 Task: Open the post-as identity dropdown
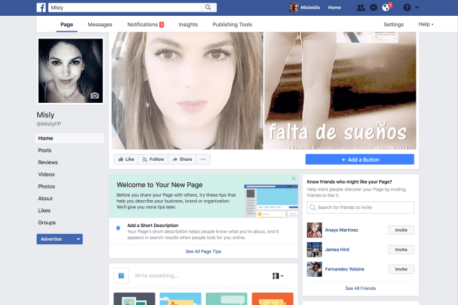(x=278, y=276)
